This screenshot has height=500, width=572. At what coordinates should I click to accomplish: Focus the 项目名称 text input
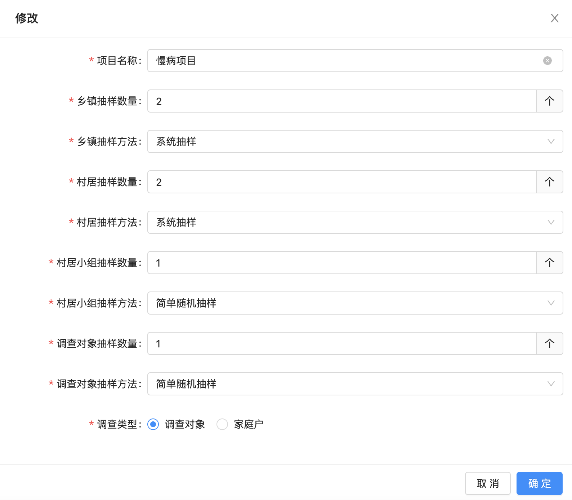point(346,61)
